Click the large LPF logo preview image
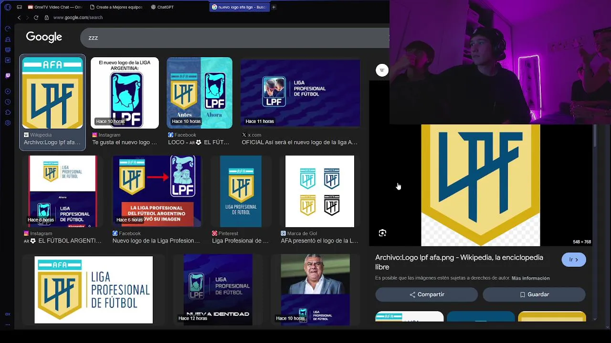This screenshot has height=343, width=611. pyautogui.click(x=480, y=185)
